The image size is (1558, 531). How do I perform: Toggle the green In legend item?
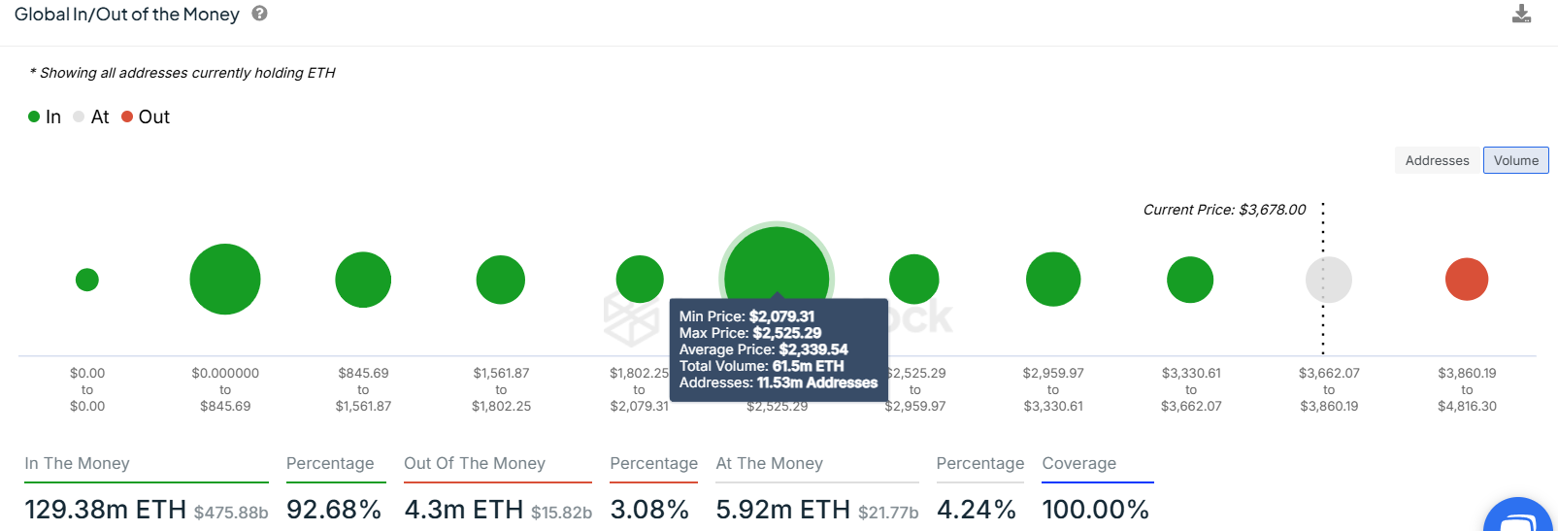(x=45, y=116)
